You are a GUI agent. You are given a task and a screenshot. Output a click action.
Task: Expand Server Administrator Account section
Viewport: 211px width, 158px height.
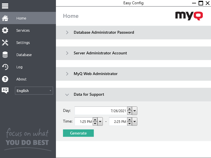click(x=67, y=53)
